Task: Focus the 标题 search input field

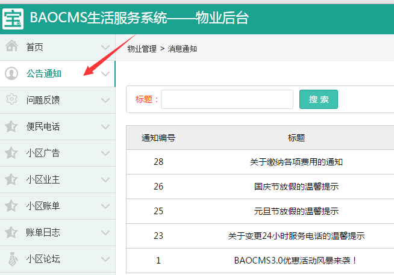Action: pyautogui.click(x=227, y=99)
